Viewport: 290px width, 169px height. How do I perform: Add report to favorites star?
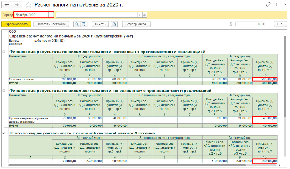pyautogui.click(x=28, y=5)
